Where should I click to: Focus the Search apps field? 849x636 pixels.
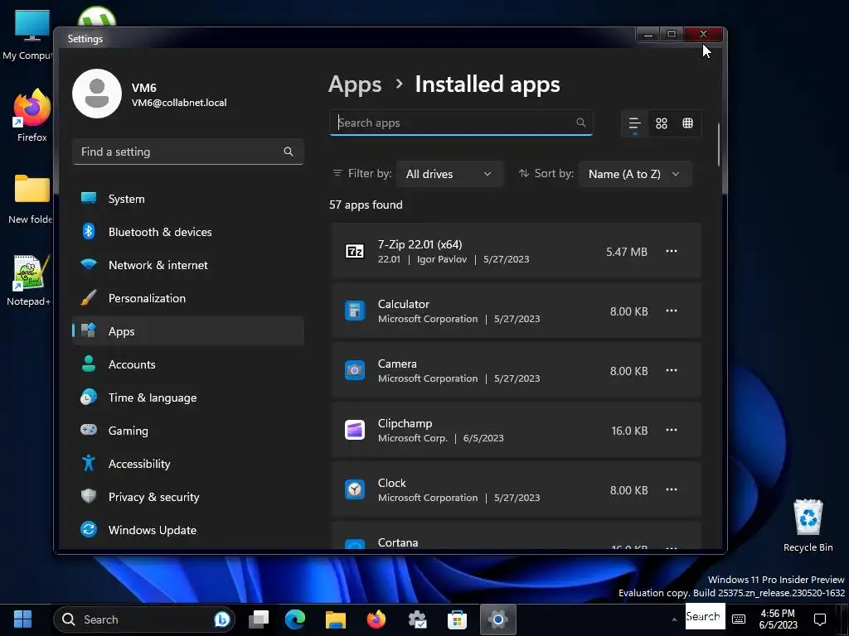461,123
